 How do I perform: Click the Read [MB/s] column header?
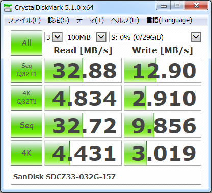click(x=83, y=50)
